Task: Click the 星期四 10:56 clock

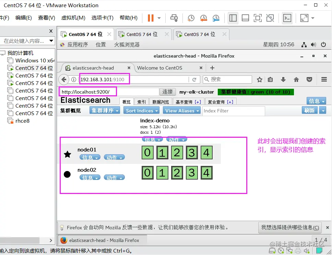Action: point(278,45)
